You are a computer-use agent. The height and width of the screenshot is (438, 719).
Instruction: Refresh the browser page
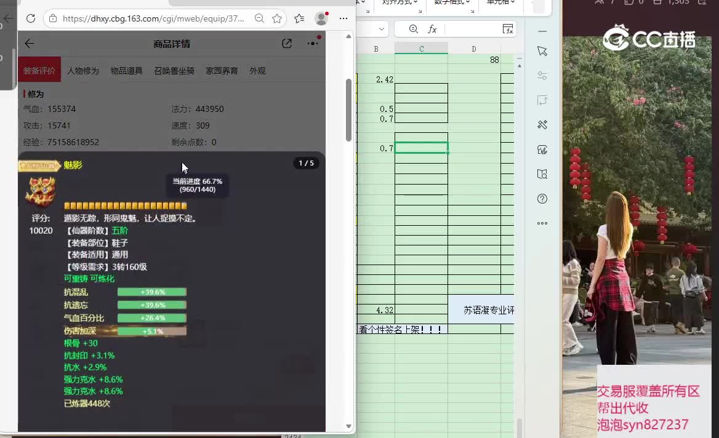pyautogui.click(x=31, y=18)
